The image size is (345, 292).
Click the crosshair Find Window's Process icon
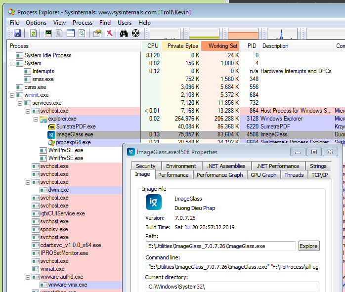135,34
